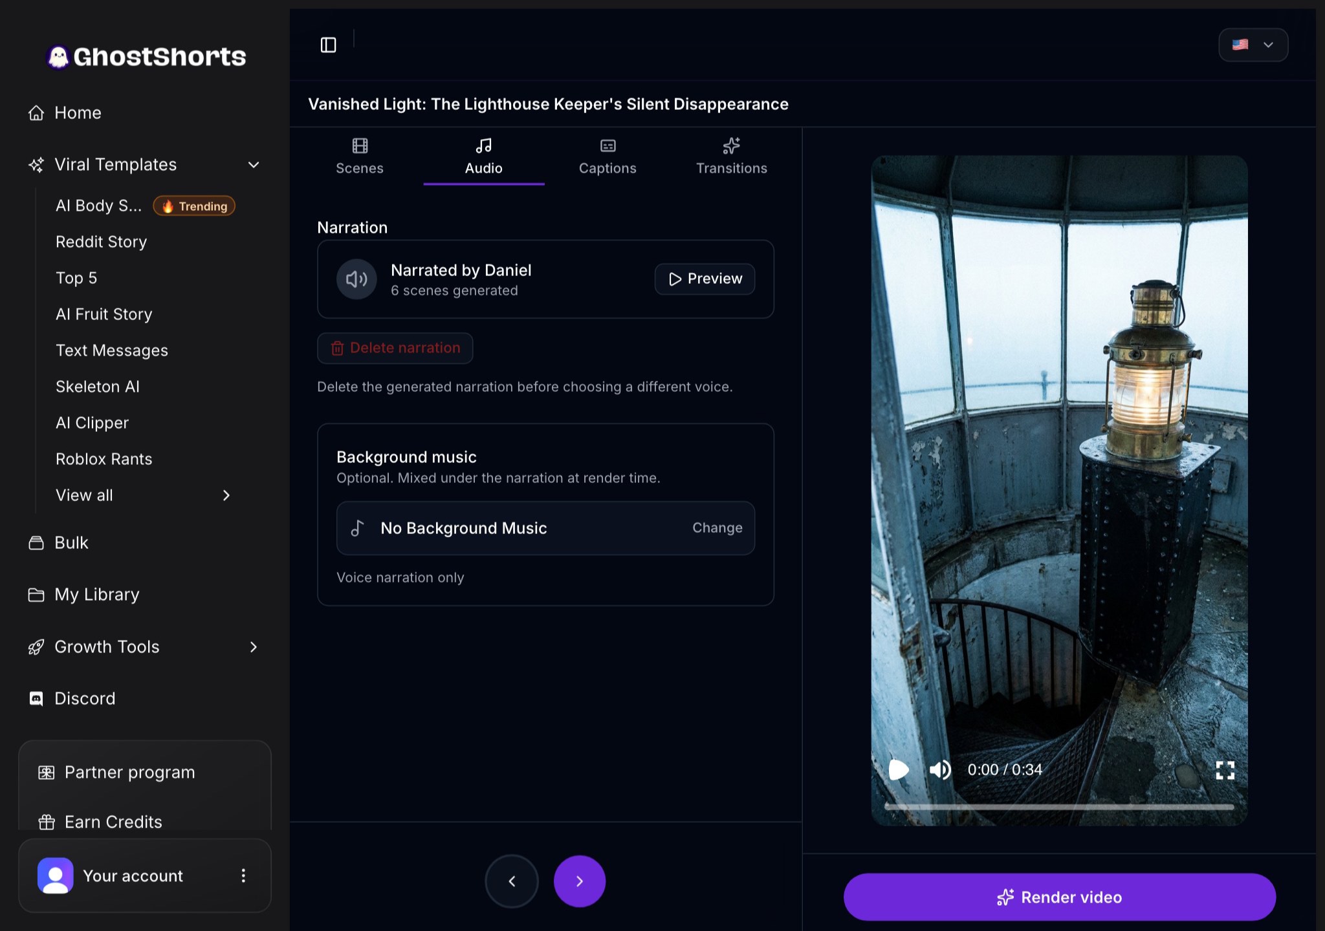Viewport: 1325px width, 931px height.
Task: Click the Growth Tools rocket icon
Action: point(36,647)
